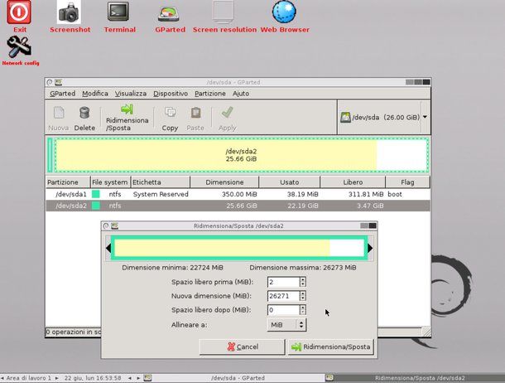Open the Partizione menu

[209, 94]
